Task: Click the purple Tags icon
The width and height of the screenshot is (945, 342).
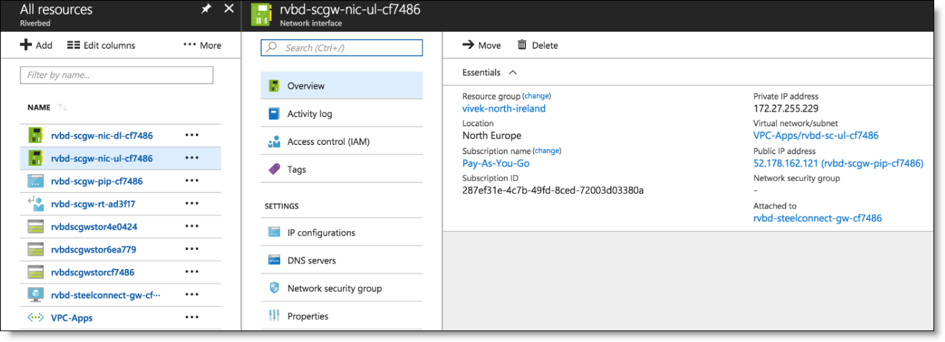Action: coord(275,169)
